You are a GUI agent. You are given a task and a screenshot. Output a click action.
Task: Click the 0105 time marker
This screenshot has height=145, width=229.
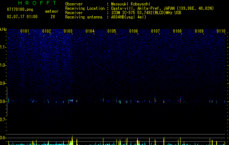[112, 31]
